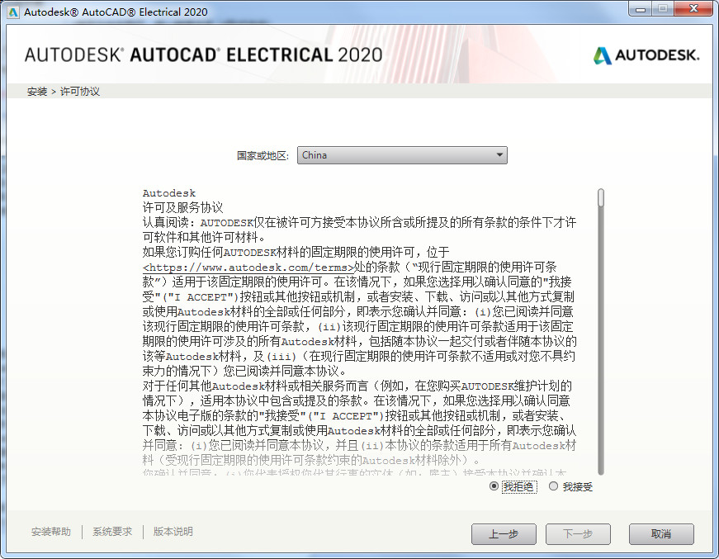The width and height of the screenshot is (719, 559).
Task: Click the Autodesk logo in the header
Action: tap(646, 55)
